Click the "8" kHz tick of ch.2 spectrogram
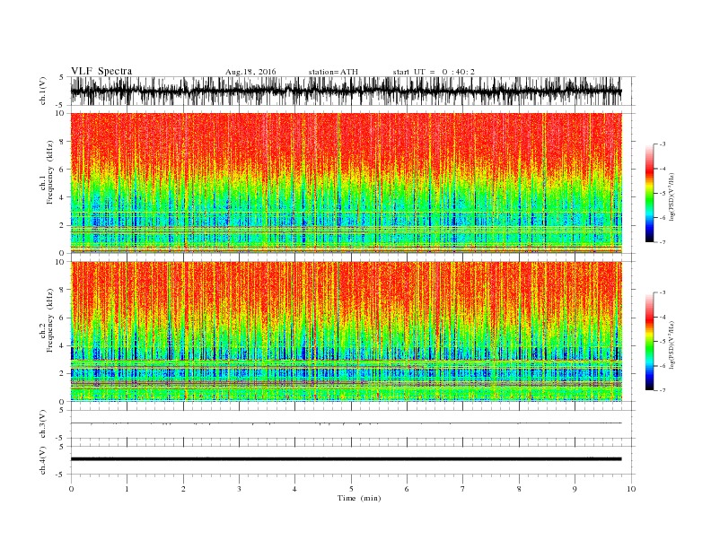Screen dimensions: 711x549 click(x=62, y=290)
